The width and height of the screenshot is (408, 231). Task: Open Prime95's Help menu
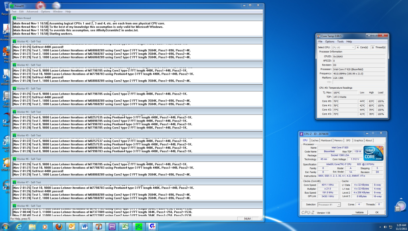tap(68, 12)
